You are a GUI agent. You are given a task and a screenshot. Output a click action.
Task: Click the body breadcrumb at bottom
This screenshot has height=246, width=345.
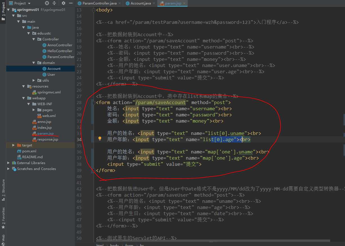click(114, 245)
